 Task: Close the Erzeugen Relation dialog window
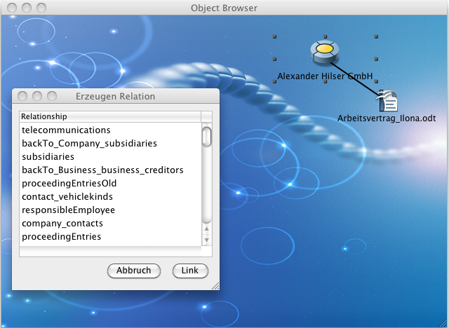tap(22, 96)
